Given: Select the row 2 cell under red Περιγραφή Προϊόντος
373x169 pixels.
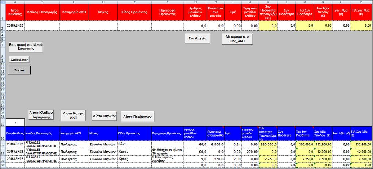Looking at the screenshot, I should click(167, 25).
